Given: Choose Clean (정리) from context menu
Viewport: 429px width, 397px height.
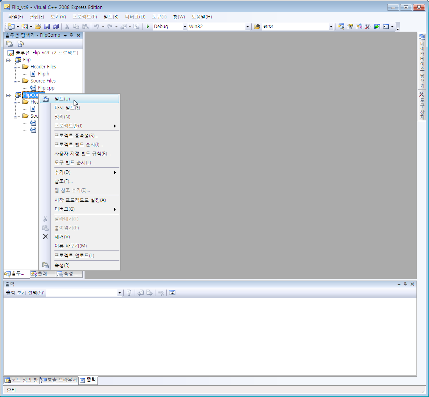Looking at the screenshot, I should (x=79, y=117).
